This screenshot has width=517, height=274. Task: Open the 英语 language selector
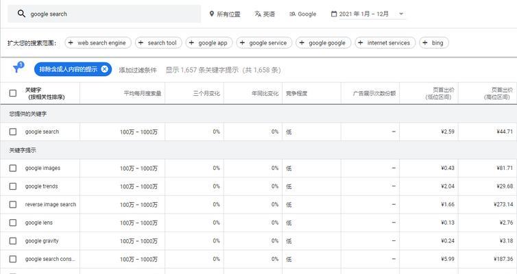pos(265,14)
